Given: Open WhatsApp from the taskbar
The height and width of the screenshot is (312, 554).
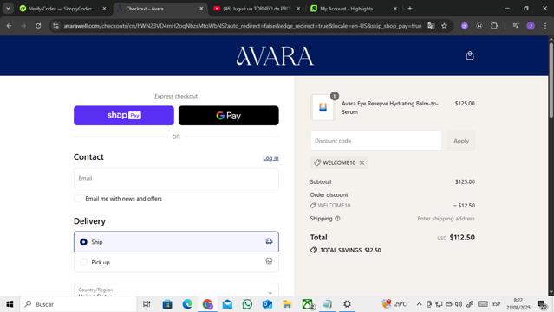Looking at the screenshot, I should point(247,304).
